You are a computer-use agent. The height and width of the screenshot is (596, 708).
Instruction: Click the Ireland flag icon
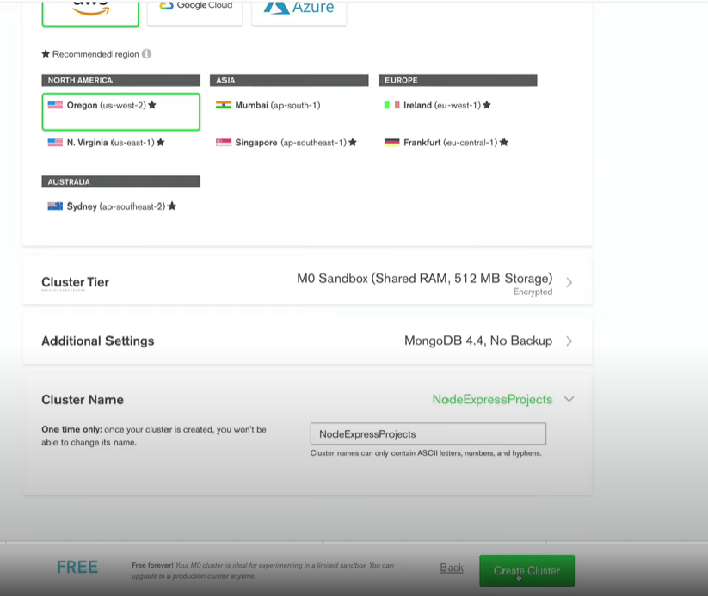coord(392,105)
